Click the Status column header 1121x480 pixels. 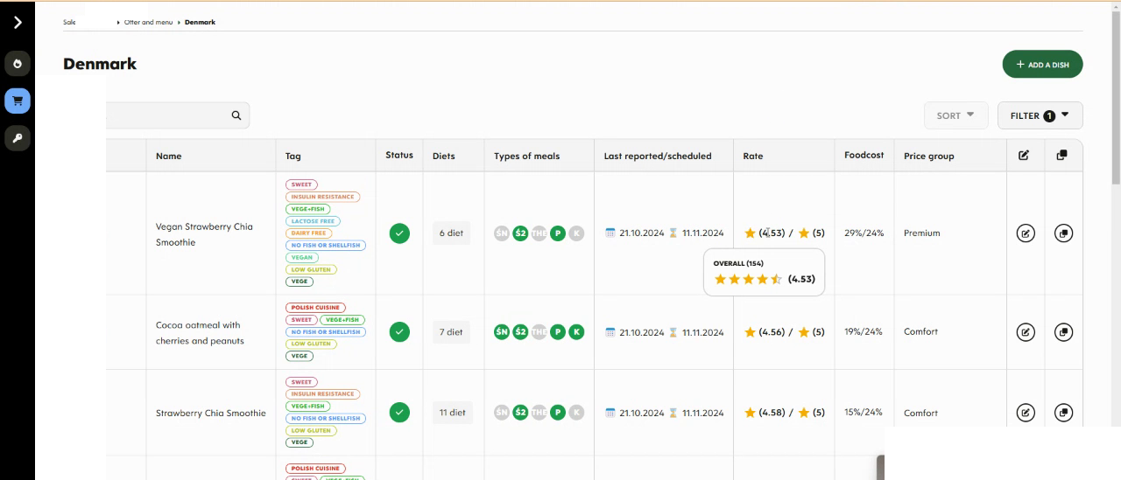(399, 155)
